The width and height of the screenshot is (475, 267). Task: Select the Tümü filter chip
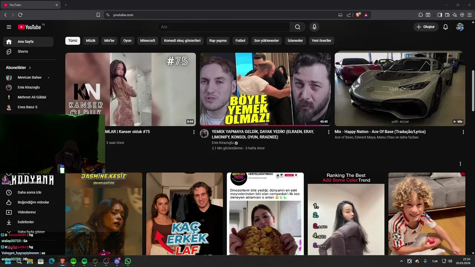click(x=73, y=40)
